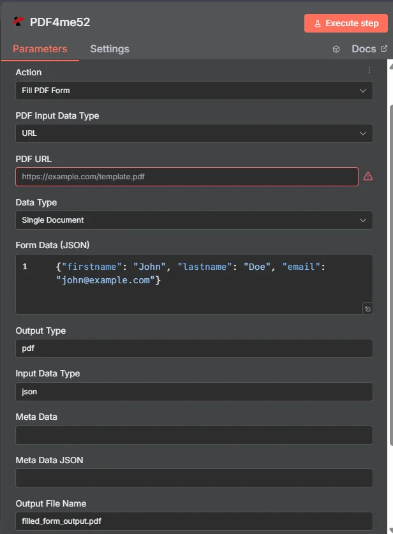Image resolution: width=393 pixels, height=534 pixels.
Task: Open the Data Type dropdown showing Single Document
Action: click(x=194, y=220)
